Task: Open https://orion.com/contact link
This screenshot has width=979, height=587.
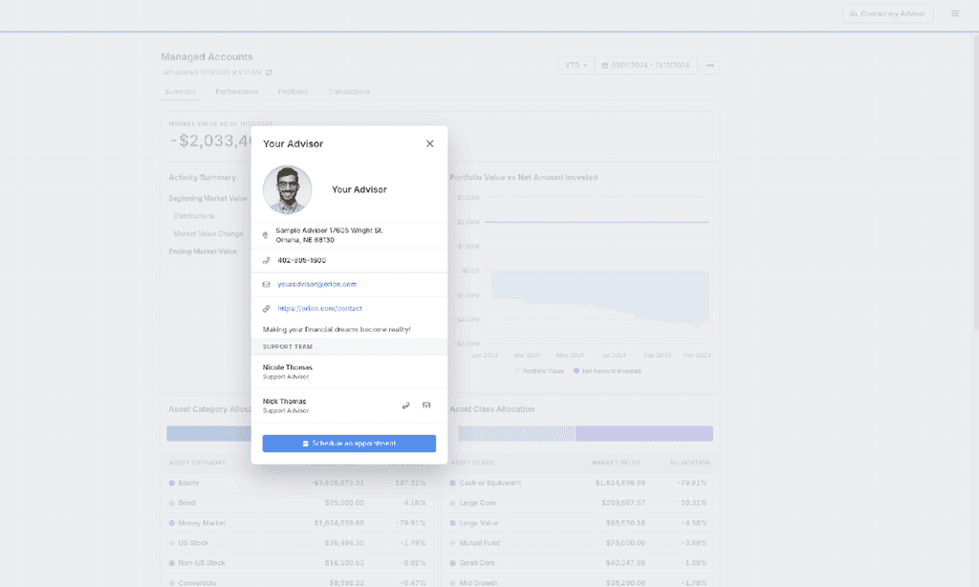Action: pos(319,309)
